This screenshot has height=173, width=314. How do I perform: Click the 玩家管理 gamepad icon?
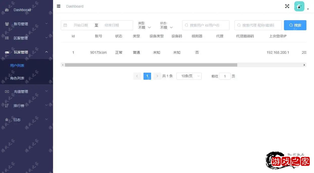click(x=7, y=52)
